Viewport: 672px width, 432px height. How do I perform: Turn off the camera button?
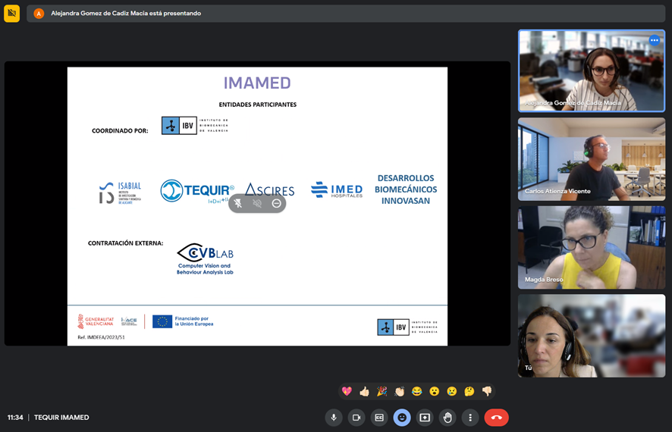(356, 418)
